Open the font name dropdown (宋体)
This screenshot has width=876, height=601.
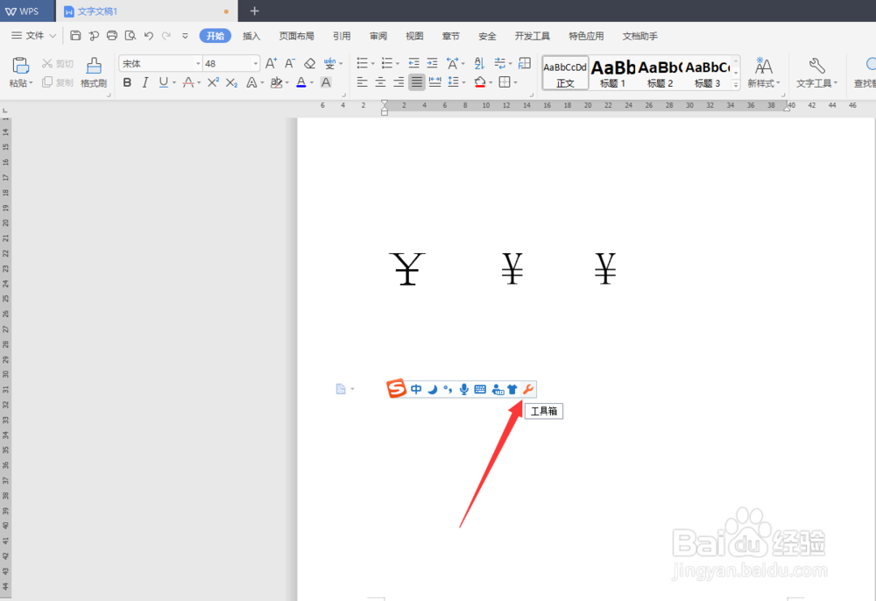(x=198, y=64)
